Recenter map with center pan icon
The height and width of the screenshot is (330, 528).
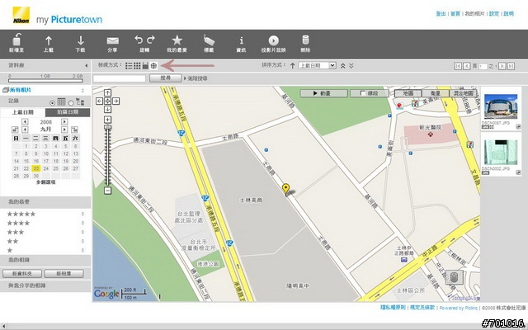click(x=107, y=101)
